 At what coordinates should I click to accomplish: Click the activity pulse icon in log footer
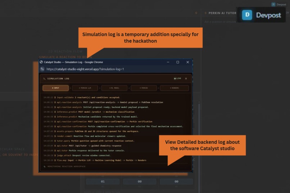pyautogui.click(x=45, y=167)
